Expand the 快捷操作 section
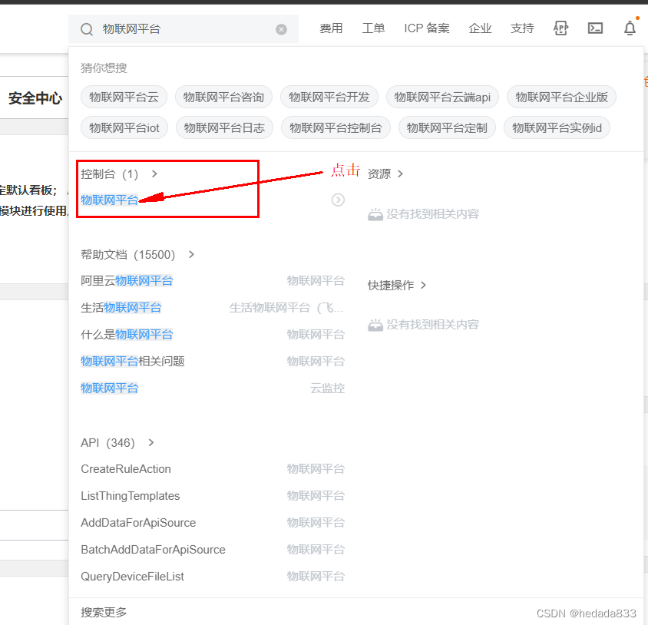This screenshot has height=625, width=648. [x=397, y=285]
